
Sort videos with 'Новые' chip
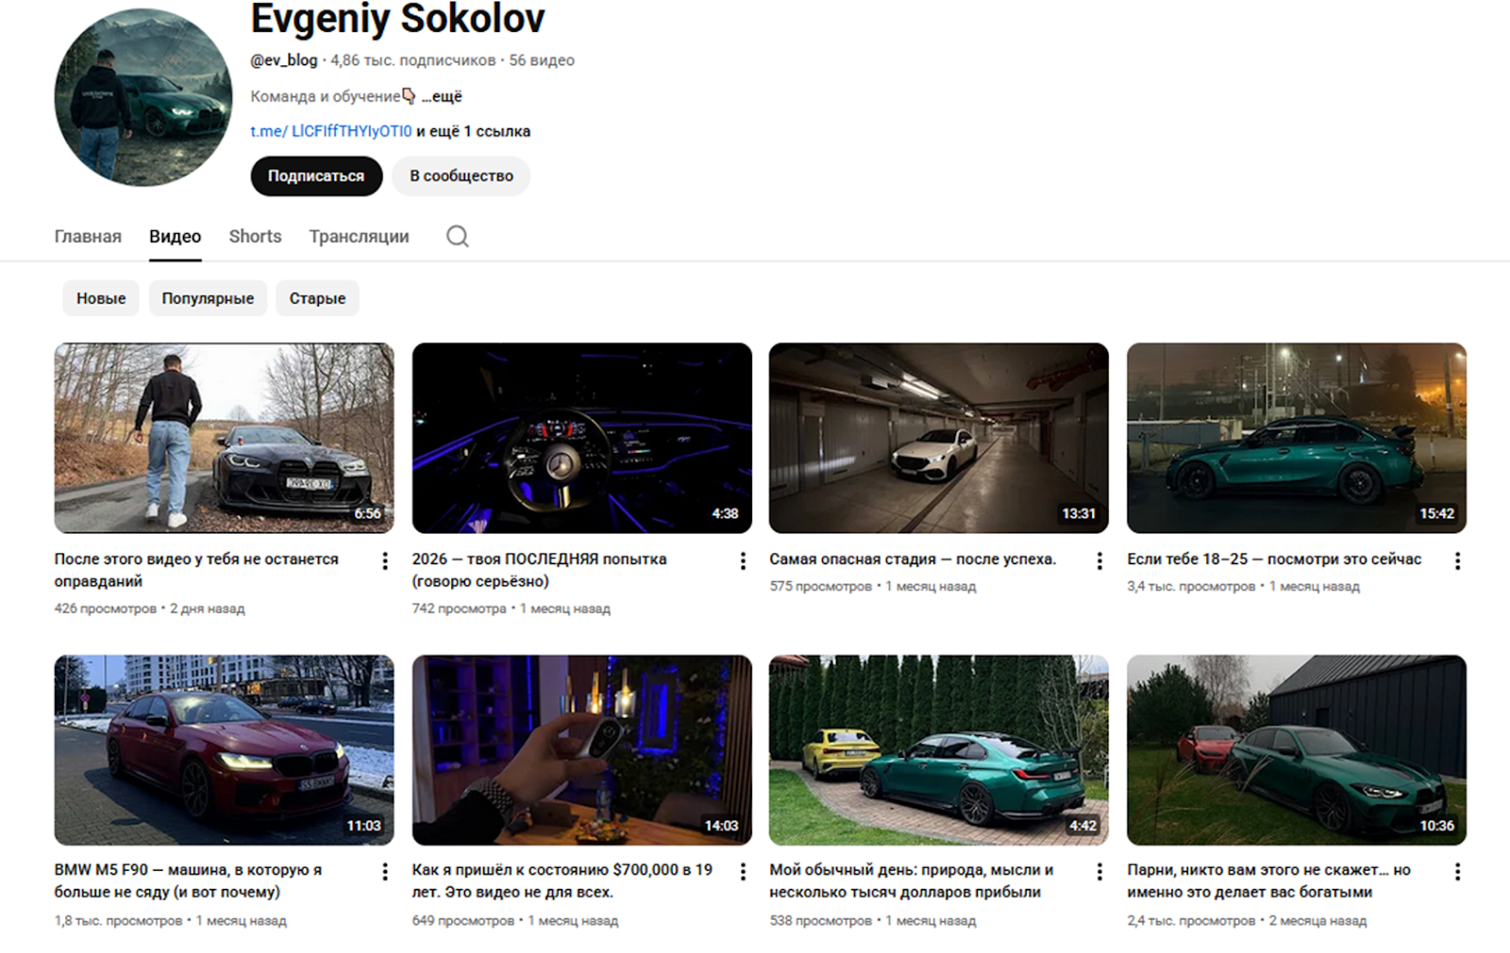(101, 298)
